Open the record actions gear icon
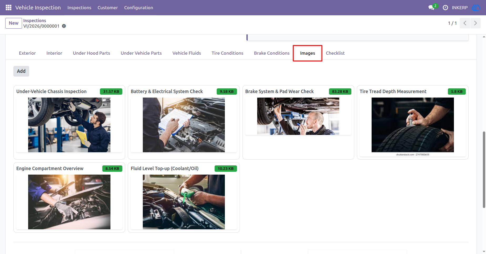This screenshot has height=254, width=486. pos(64,26)
